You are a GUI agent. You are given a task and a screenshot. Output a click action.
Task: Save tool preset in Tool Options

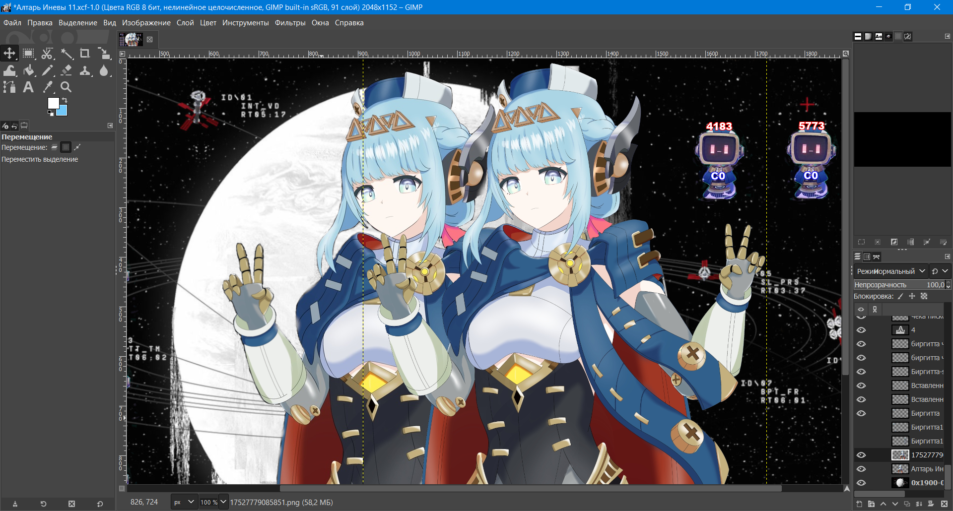click(15, 504)
